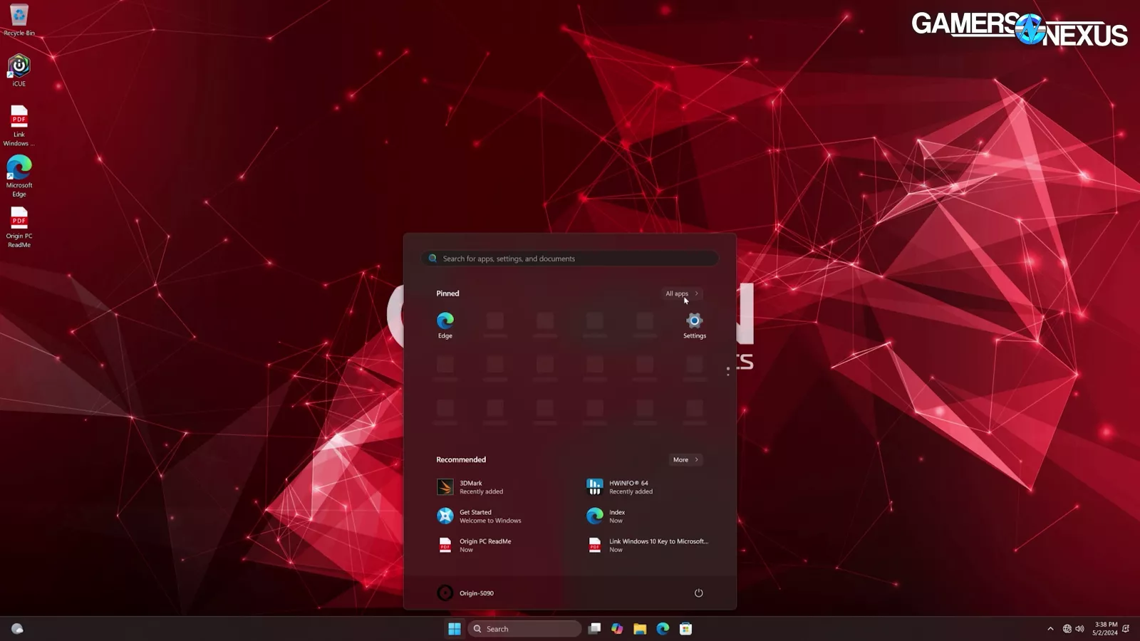Expand the All apps list

[682, 293]
